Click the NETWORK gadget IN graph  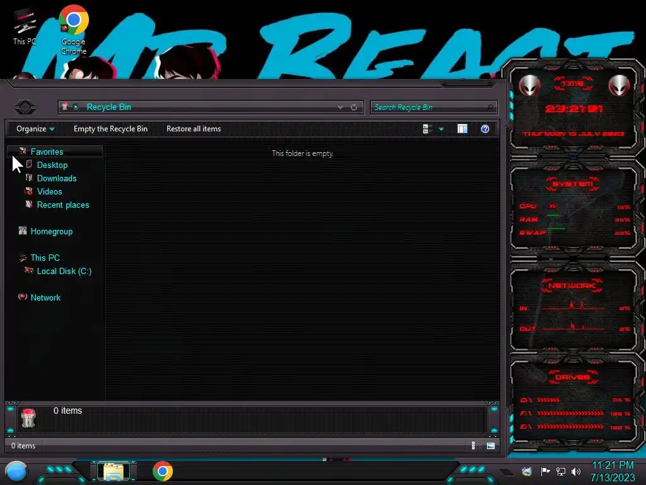pyautogui.click(x=573, y=306)
